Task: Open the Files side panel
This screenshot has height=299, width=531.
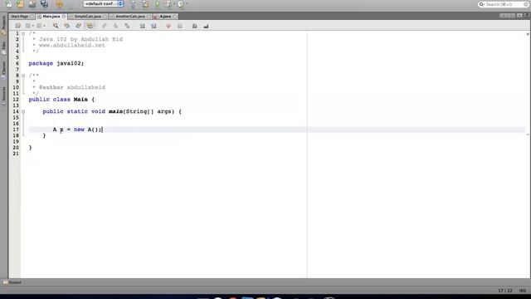Action: click(3, 48)
